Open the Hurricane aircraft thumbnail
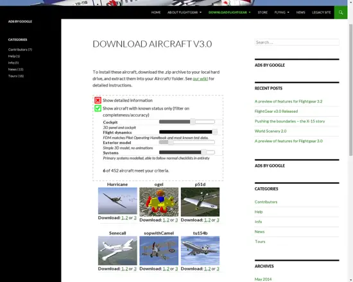Screen dimensions: 353x282 click(x=117, y=201)
